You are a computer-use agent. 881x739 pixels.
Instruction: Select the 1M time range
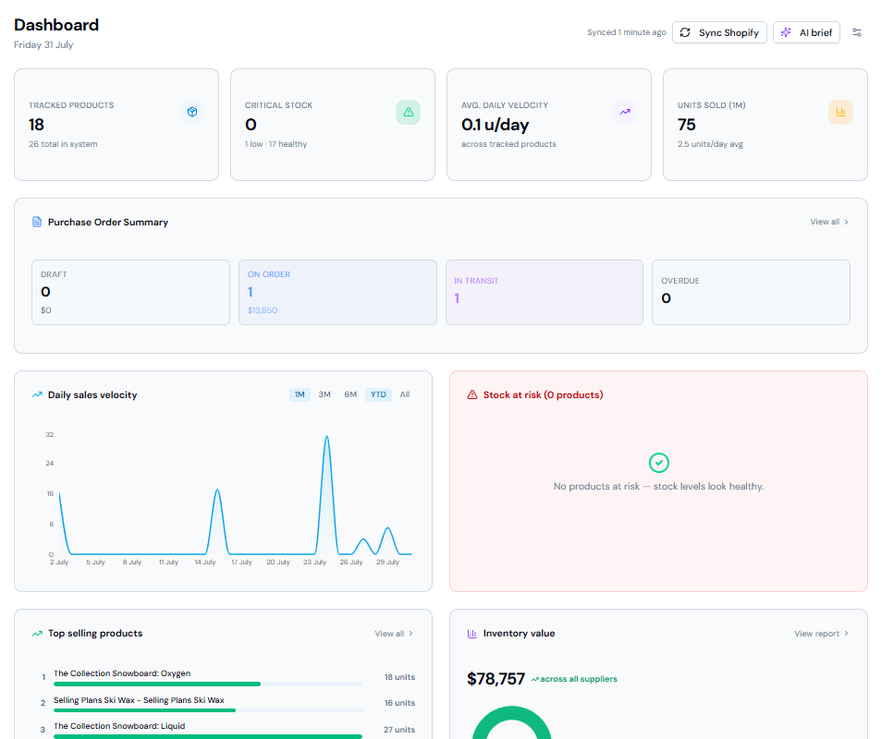tap(300, 394)
